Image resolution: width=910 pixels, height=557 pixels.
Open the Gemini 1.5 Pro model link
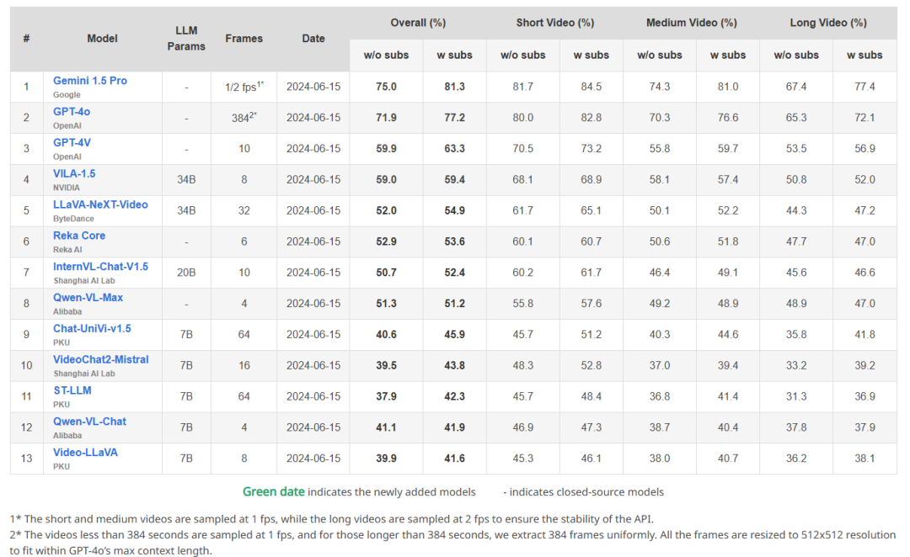click(x=90, y=81)
